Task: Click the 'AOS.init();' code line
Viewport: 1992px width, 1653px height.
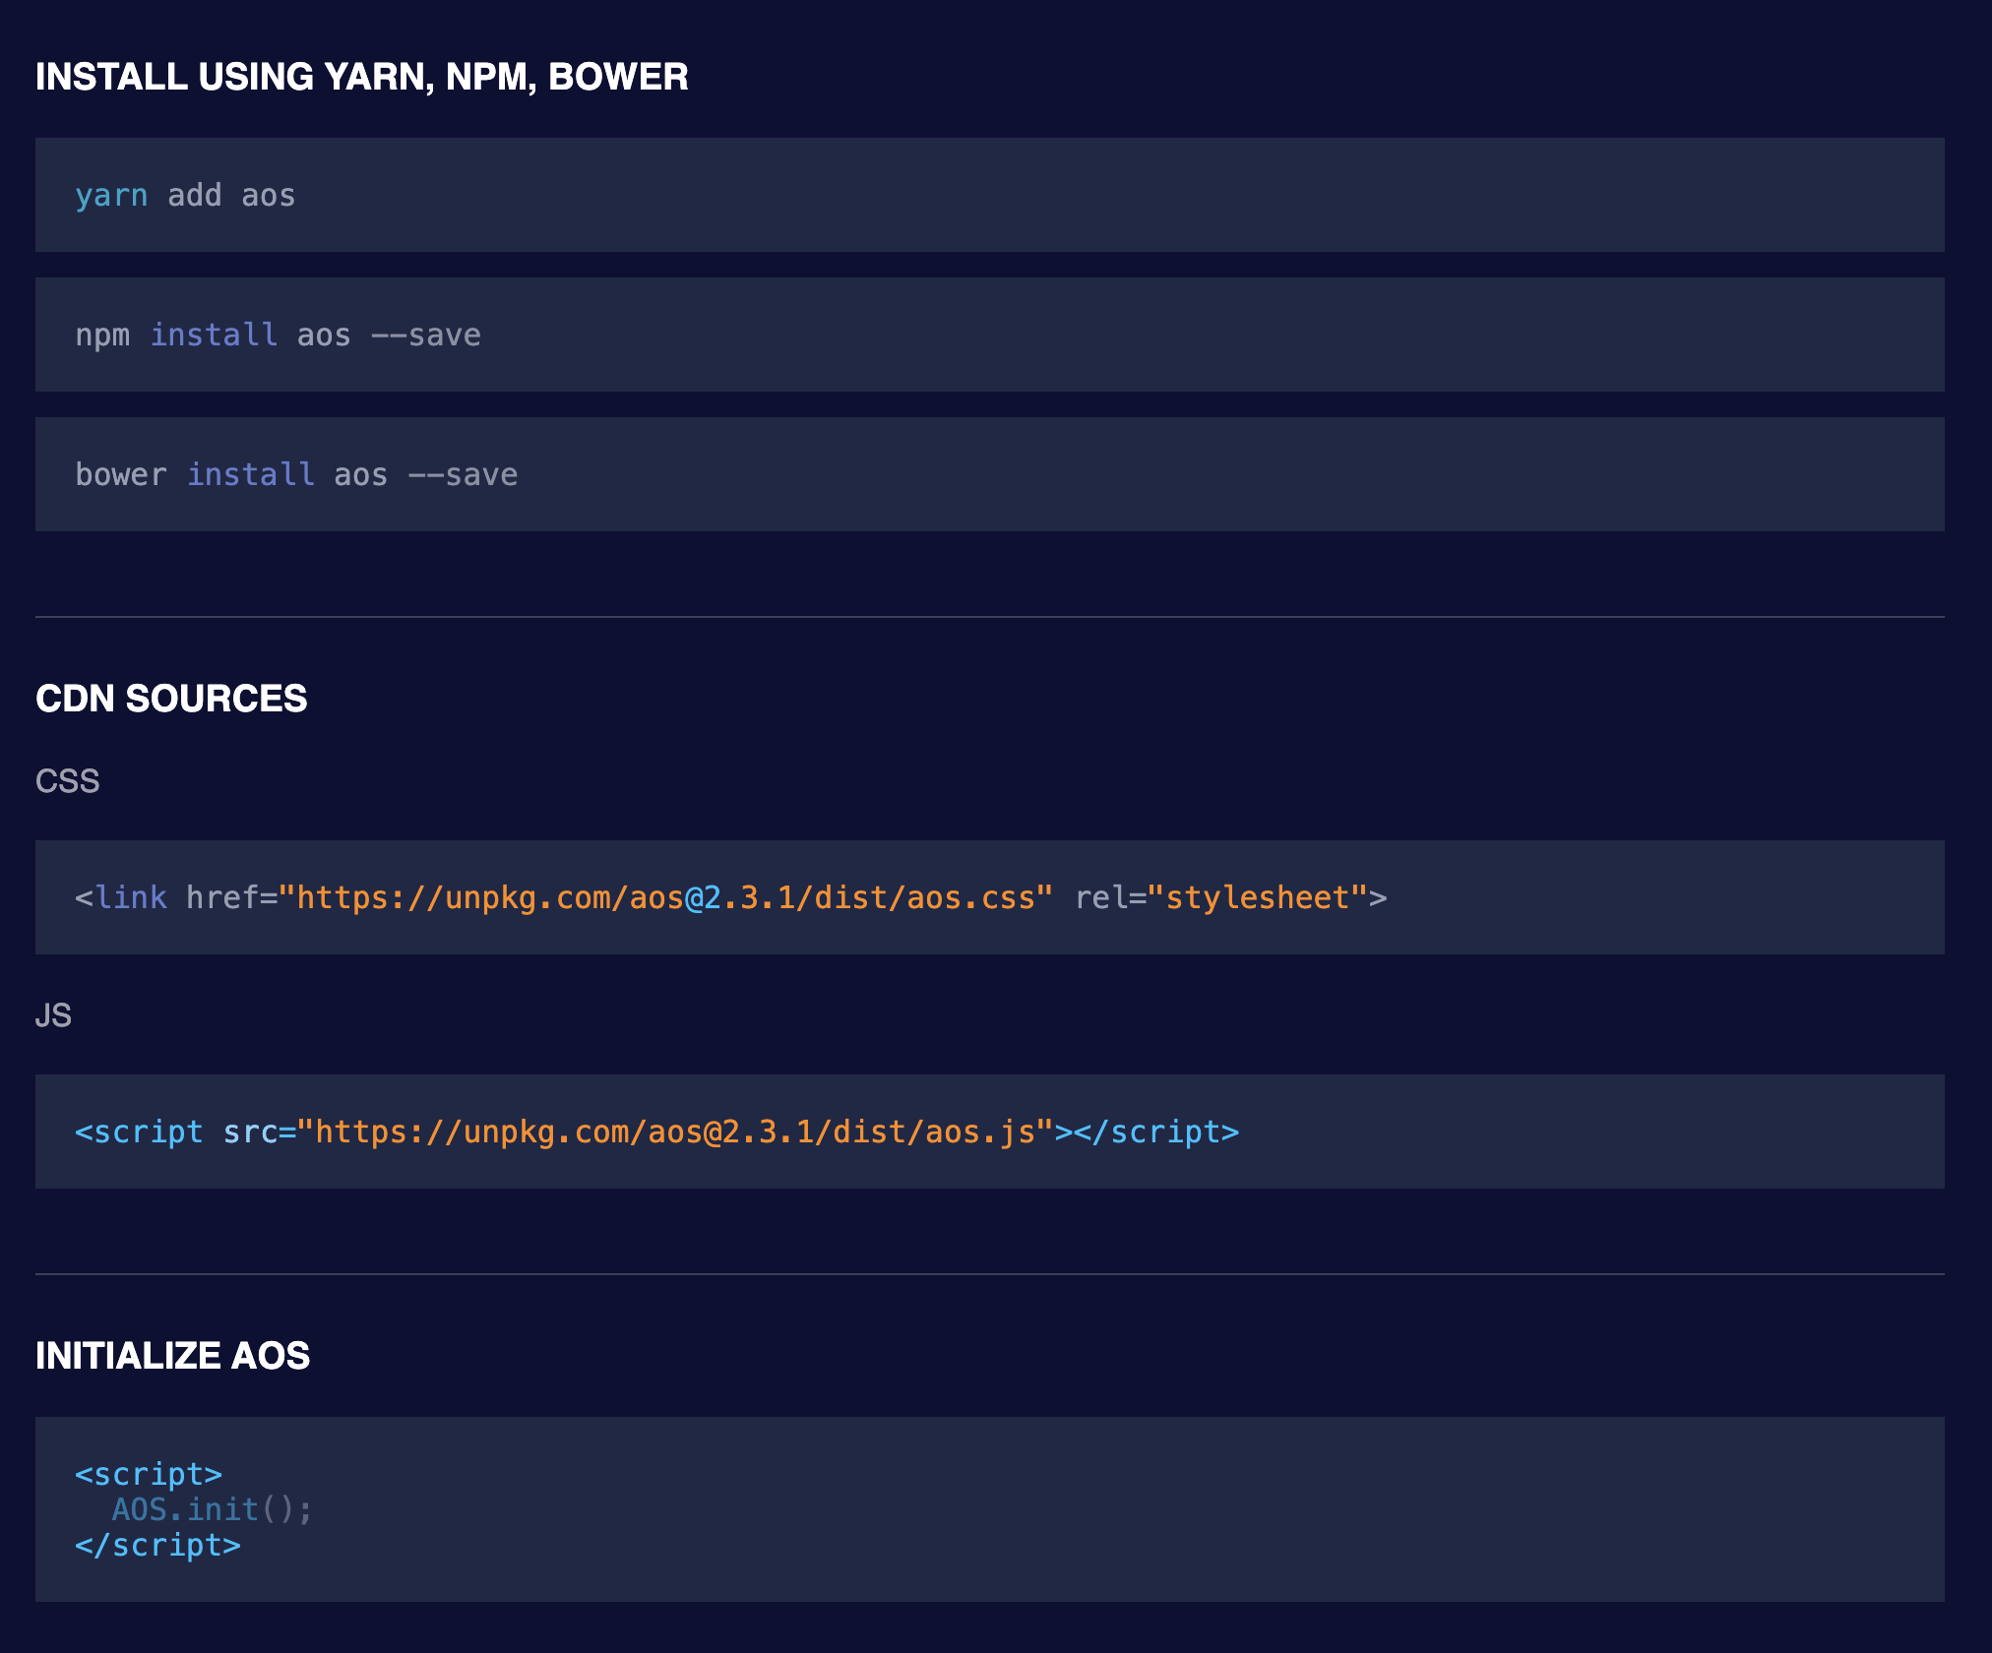Action: [x=212, y=1509]
